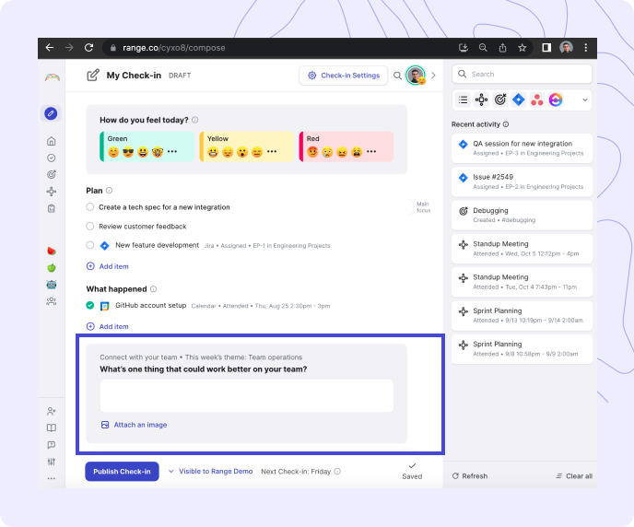The image size is (634, 527).
Task: Open the feedback chat icon in sidebar
Action: (x=52, y=445)
